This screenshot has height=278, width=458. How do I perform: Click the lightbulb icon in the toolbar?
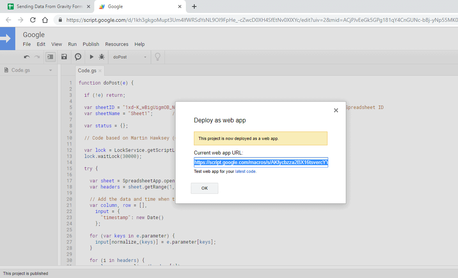coord(157,57)
